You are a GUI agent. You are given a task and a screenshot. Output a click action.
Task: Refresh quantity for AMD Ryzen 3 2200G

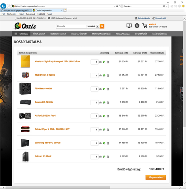(x=104, y=76)
